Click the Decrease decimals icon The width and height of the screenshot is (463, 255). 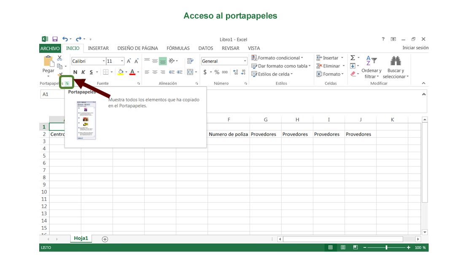[x=243, y=72]
